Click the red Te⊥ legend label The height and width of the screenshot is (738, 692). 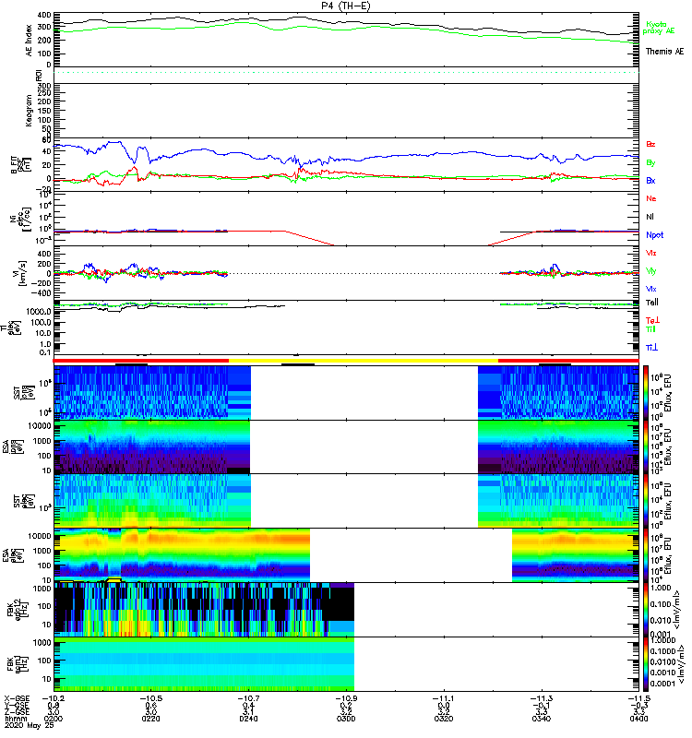pos(652,320)
